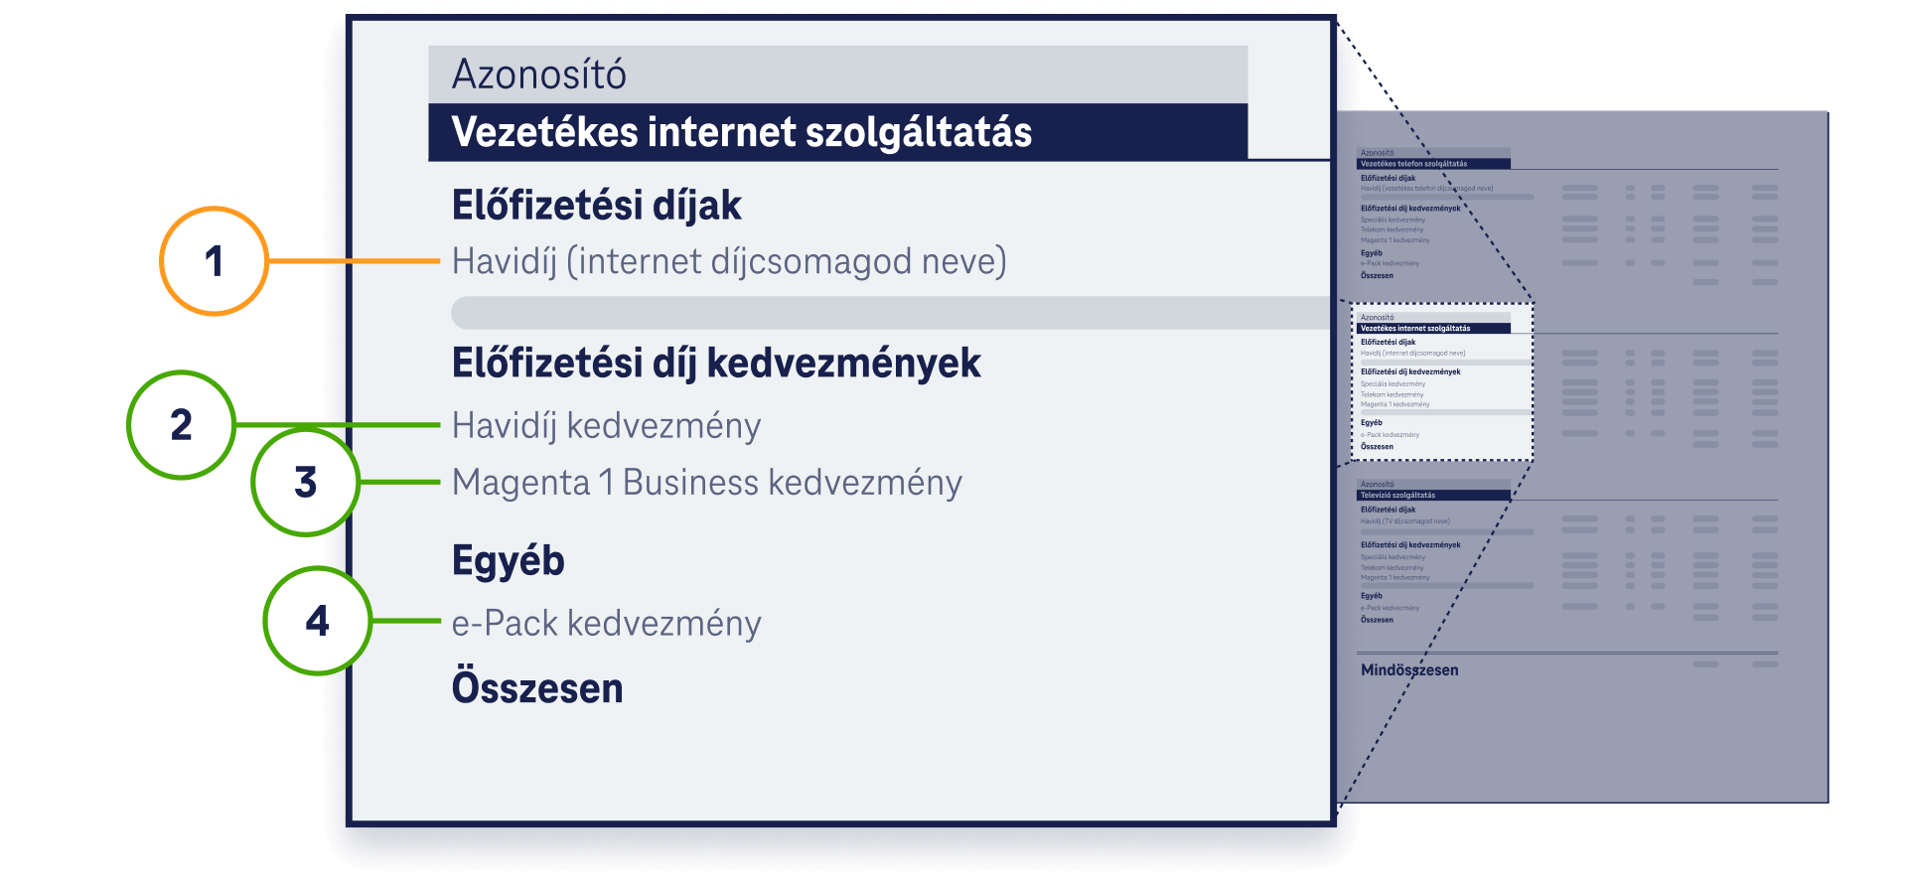Click the large e-Pack kedvezmény line
This screenshot has height=883, width=1907.
(x=606, y=623)
